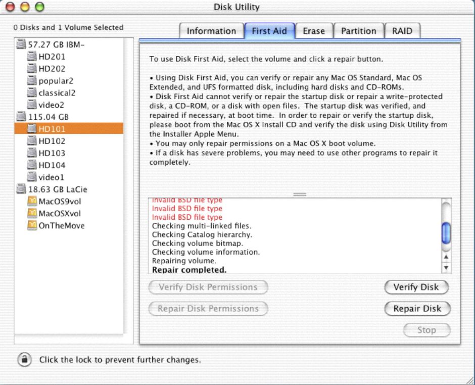Click the log scrollbar down arrow

pos(446,268)
